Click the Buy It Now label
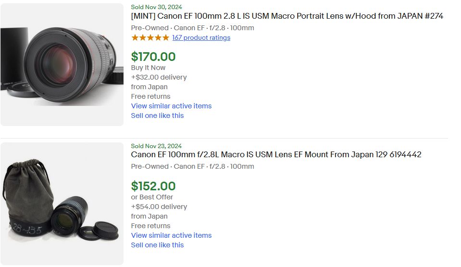This screenshot has height=267, width=461. pos(148,68)
